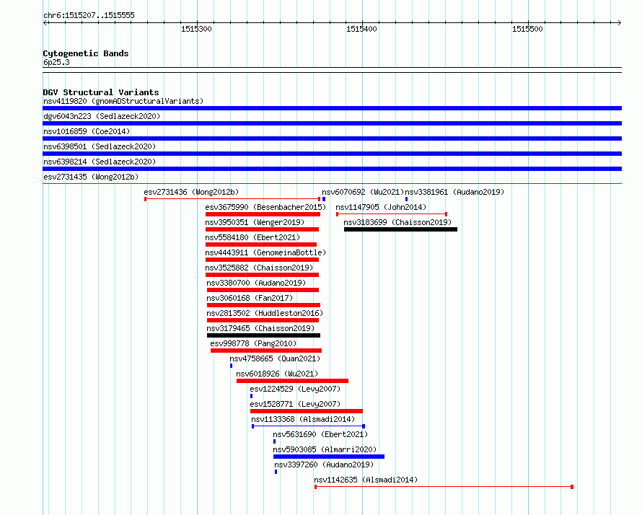Click the red bar for nsv6018926 (Wu2021)
Image resolution: width=642 pixels, height=515 pixels.
pyautogui.click(x=292, y=381)
